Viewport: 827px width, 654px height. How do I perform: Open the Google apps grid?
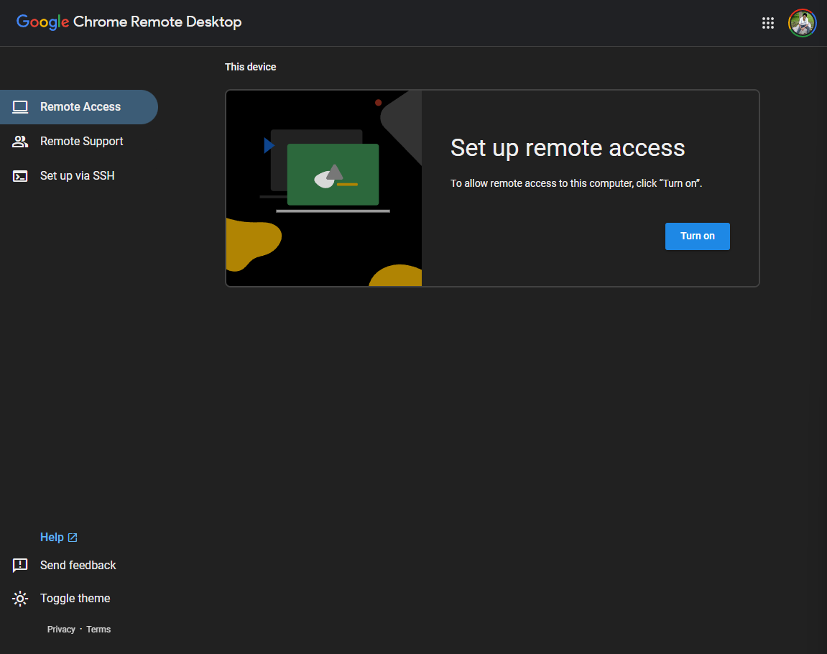click(x=768, y=23)
